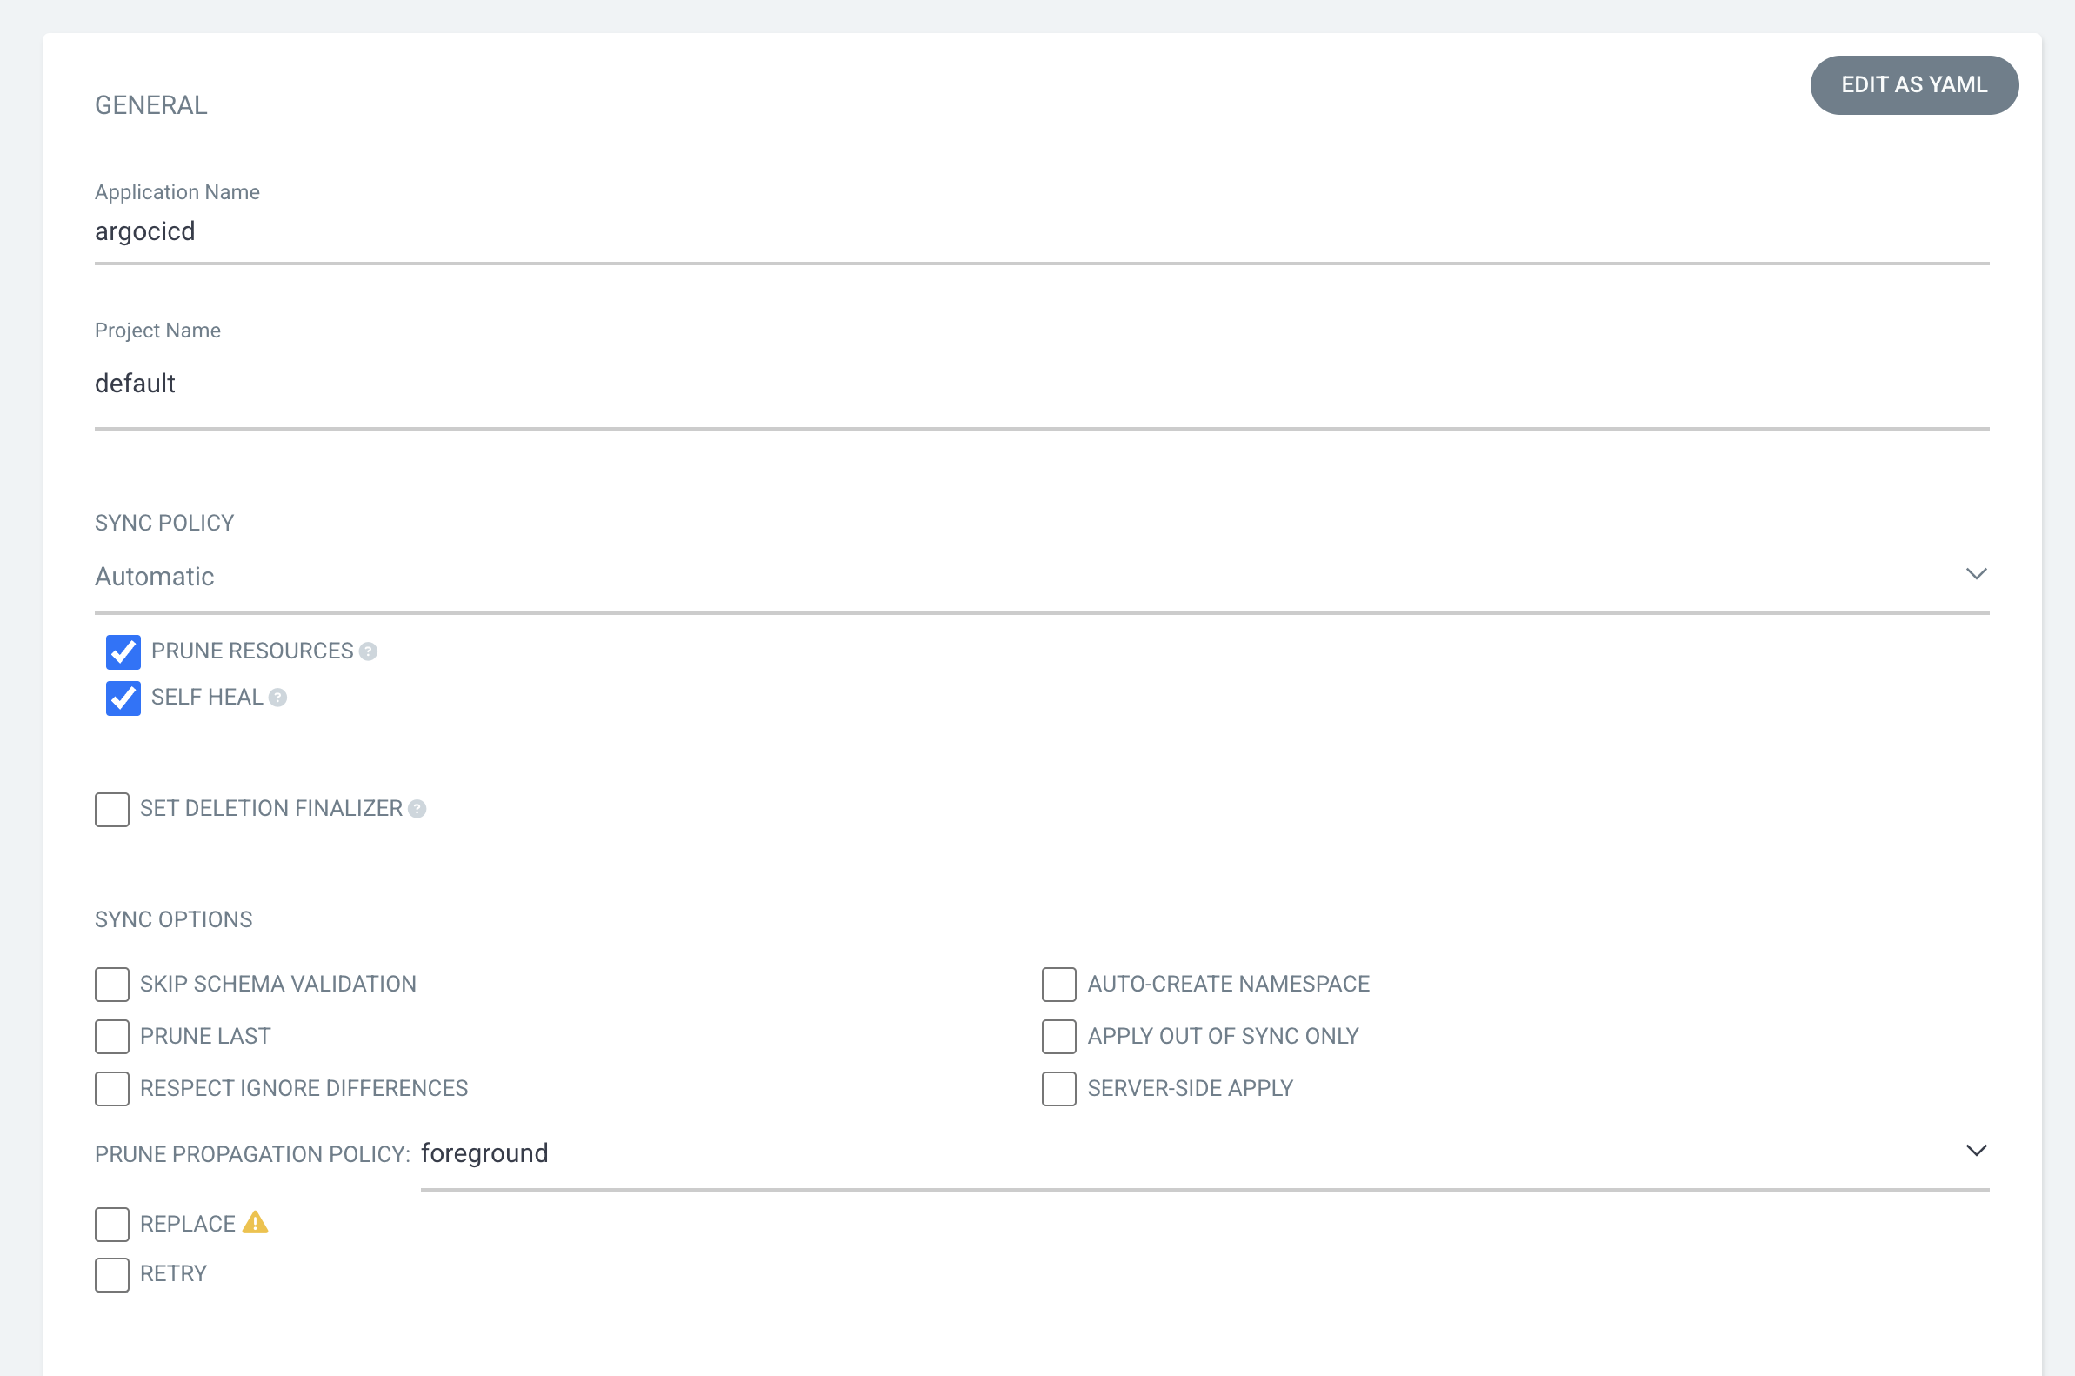Enable Set Deletion Finalizer checkbox
The width and height of the screenshot is (2075, 1376).
pos(111,809)
